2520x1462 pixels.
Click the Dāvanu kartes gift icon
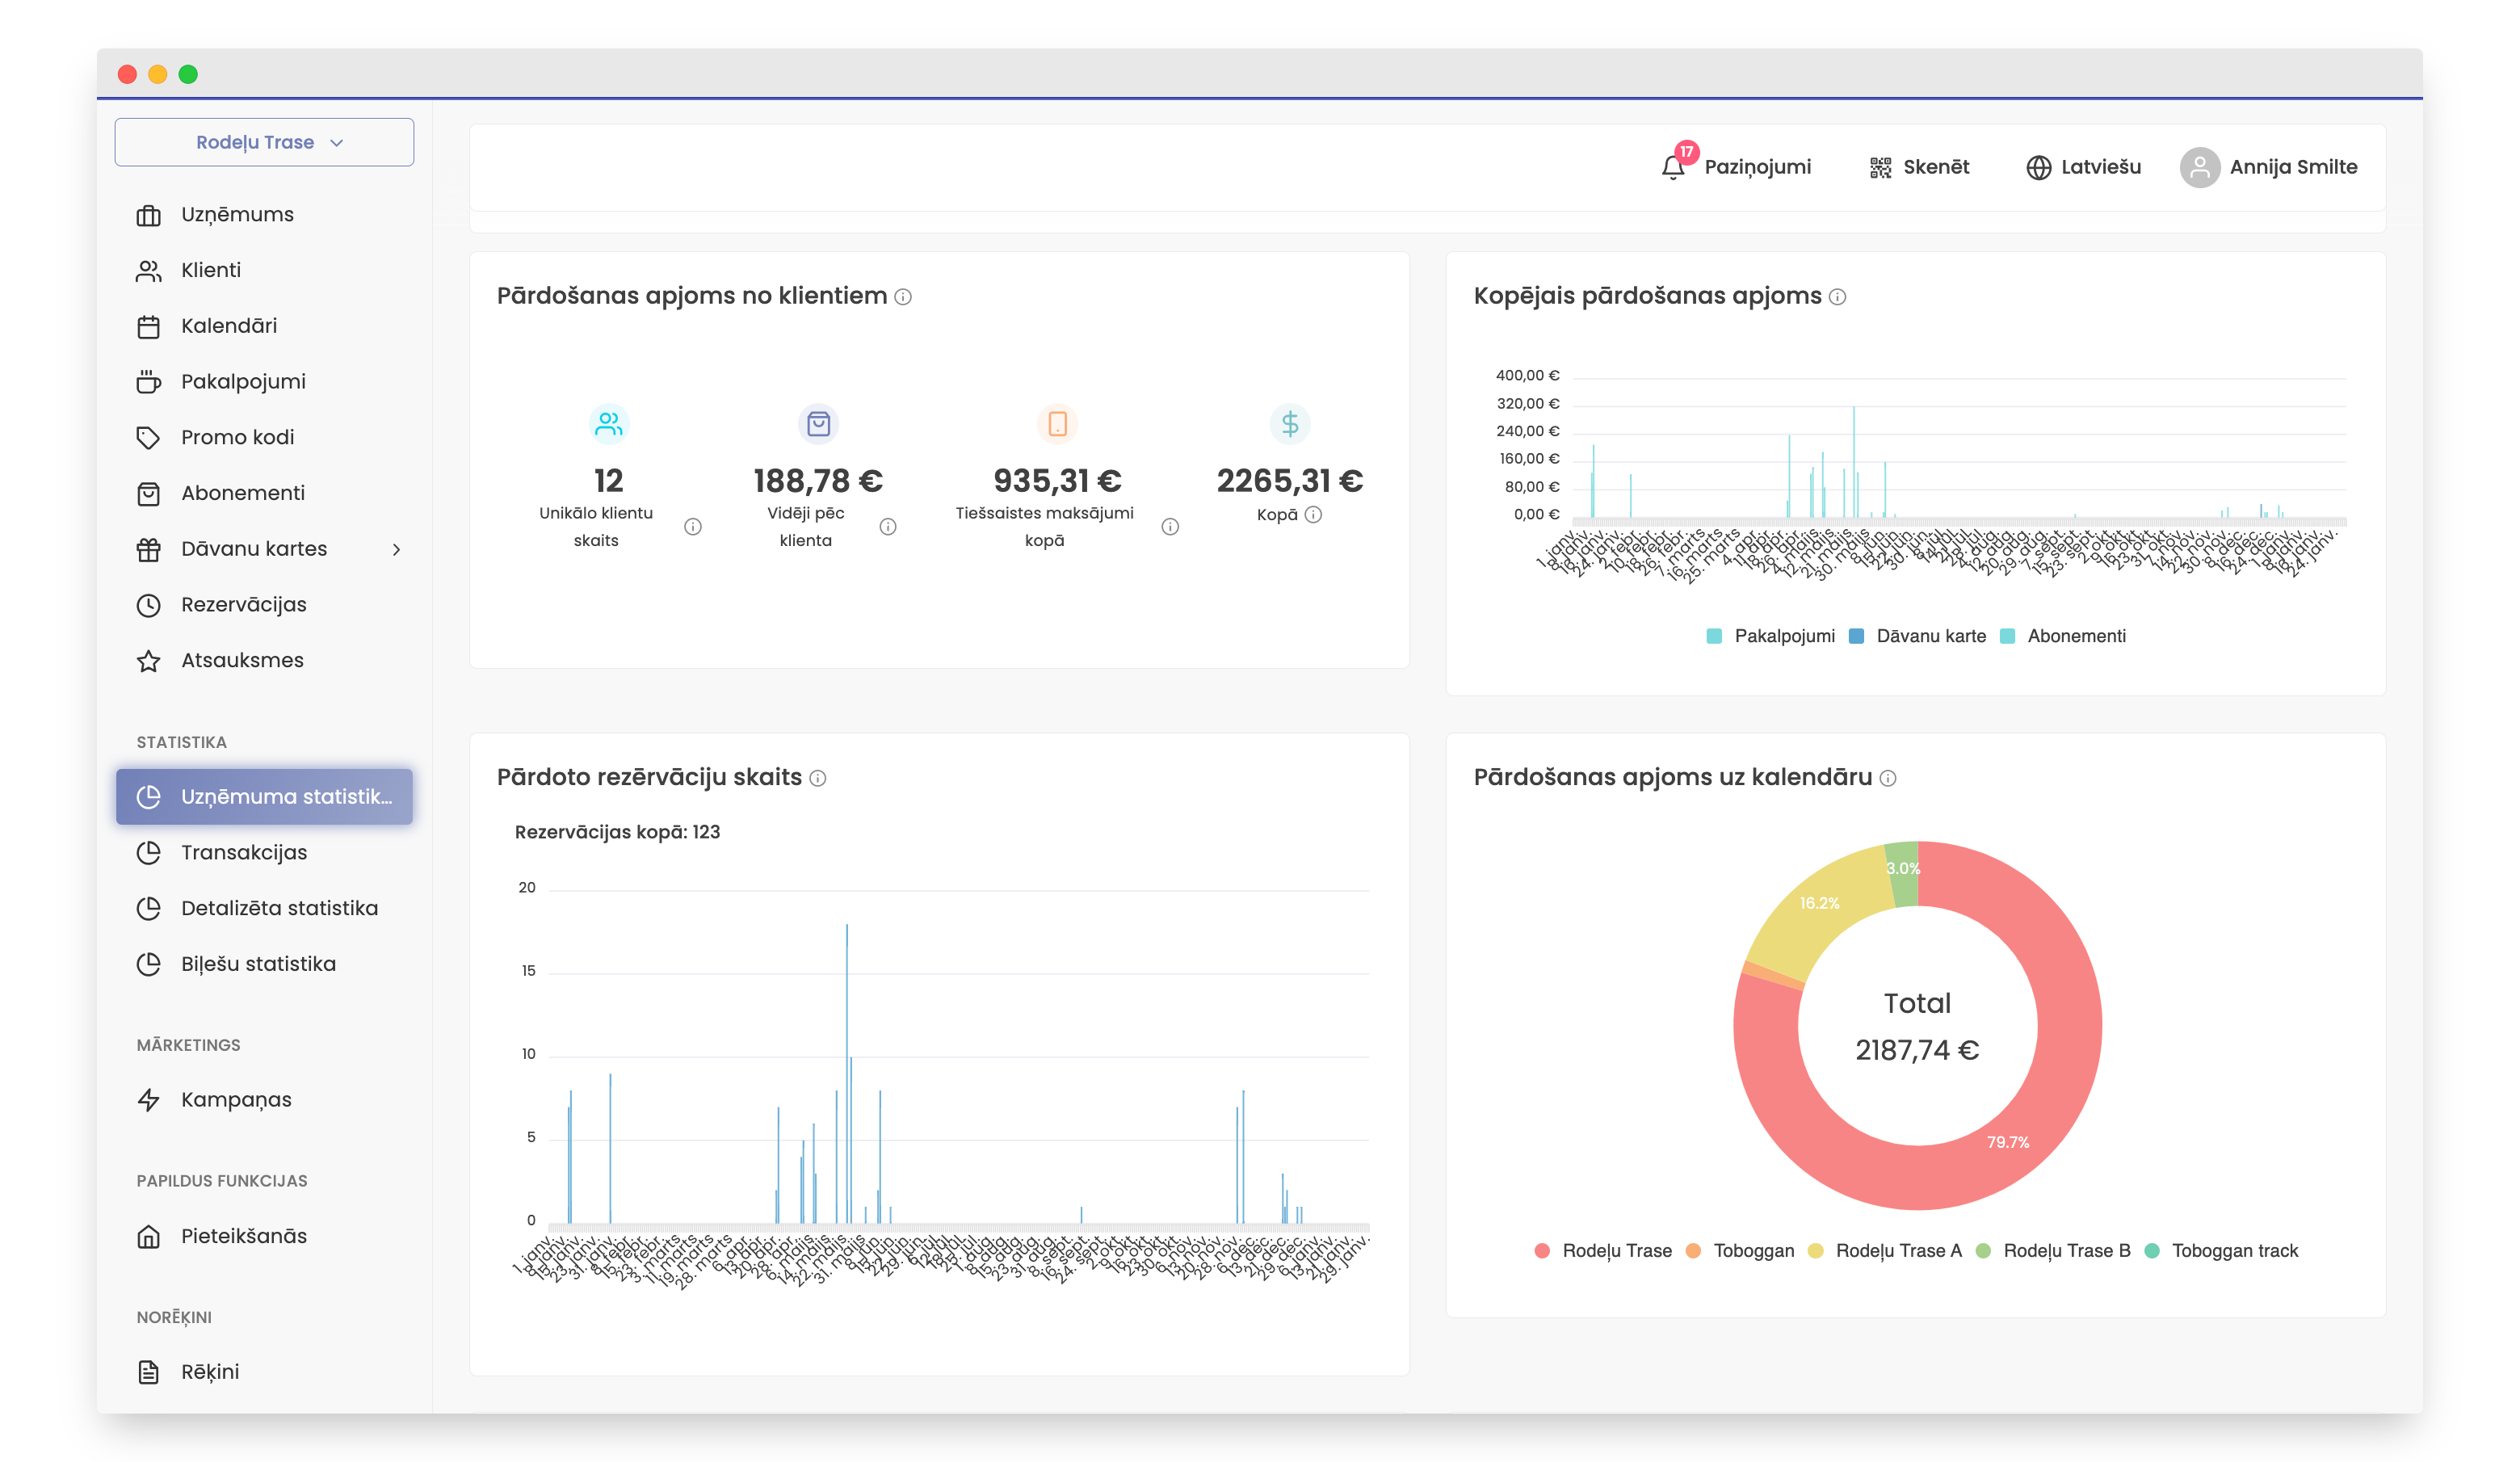(x=149, y=549)
